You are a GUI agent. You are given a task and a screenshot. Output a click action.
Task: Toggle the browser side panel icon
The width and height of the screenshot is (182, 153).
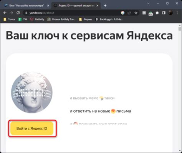click(164, 13)
